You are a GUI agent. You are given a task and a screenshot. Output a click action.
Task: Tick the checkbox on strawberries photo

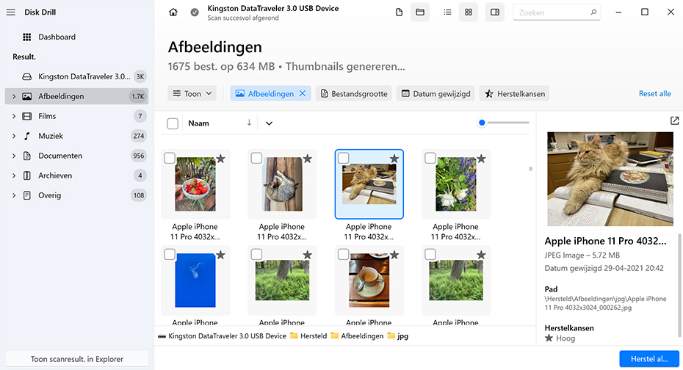point(170,159)
